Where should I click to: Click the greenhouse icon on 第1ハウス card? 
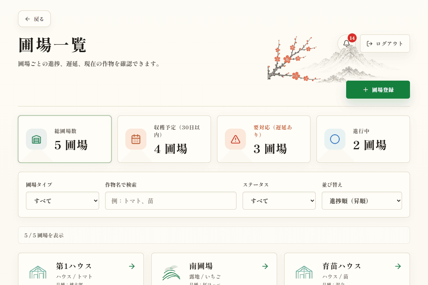coord(38,272)
